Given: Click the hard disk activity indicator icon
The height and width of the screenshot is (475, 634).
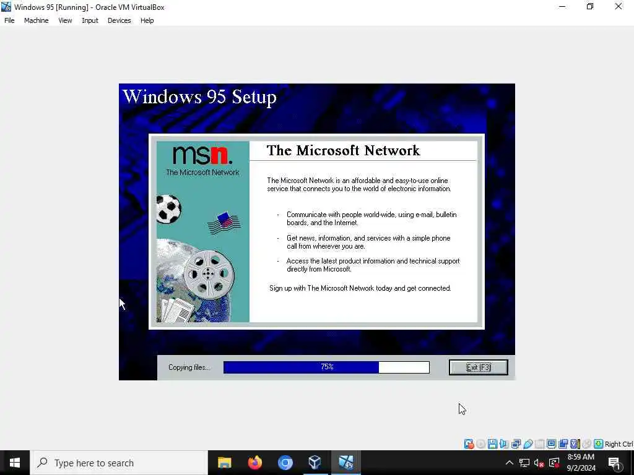Looking at the screenshot, I should click(x=469, y=444).
